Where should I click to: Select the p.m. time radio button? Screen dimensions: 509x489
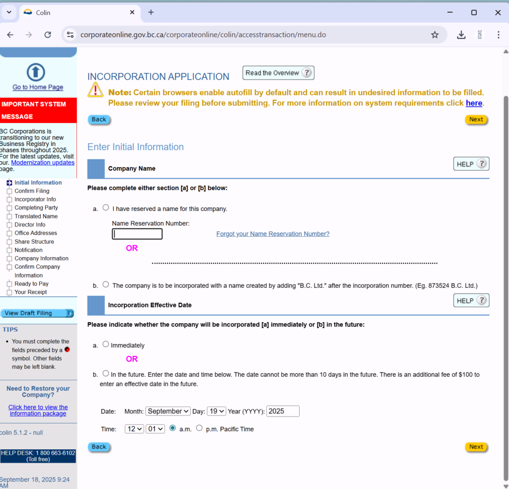(199, 428)
